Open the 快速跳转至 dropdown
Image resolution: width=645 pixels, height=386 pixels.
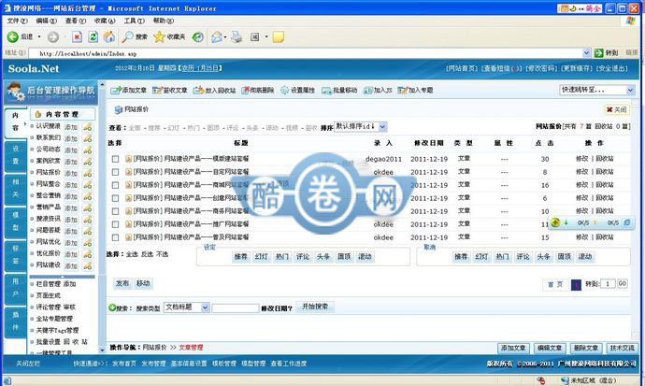(597, 90)
